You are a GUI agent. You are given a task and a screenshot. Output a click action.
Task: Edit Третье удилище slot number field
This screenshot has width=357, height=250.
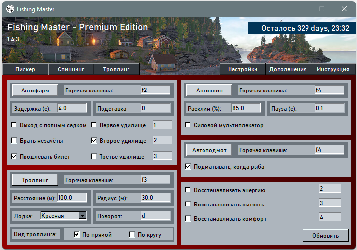tap(162, 156)
